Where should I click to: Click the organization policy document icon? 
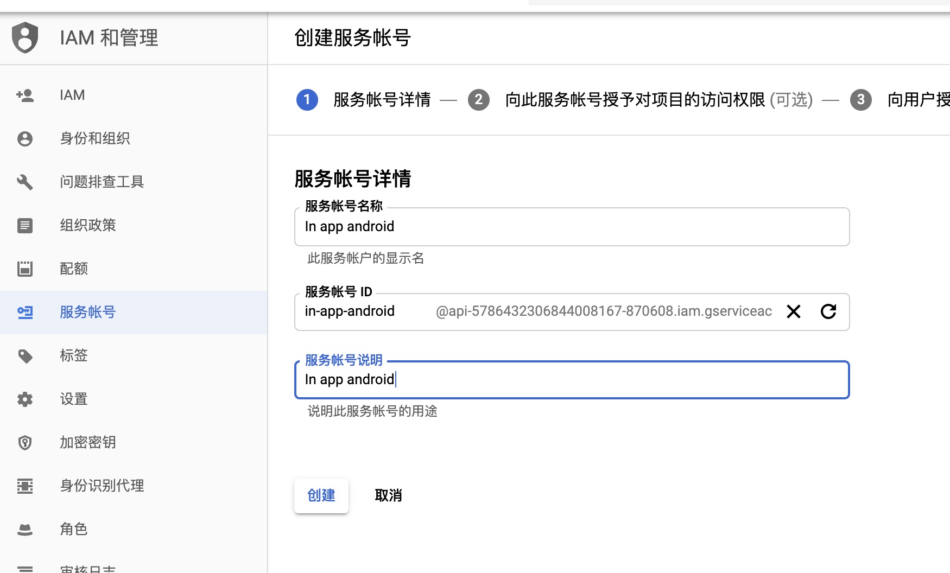[x=25, y=226]
